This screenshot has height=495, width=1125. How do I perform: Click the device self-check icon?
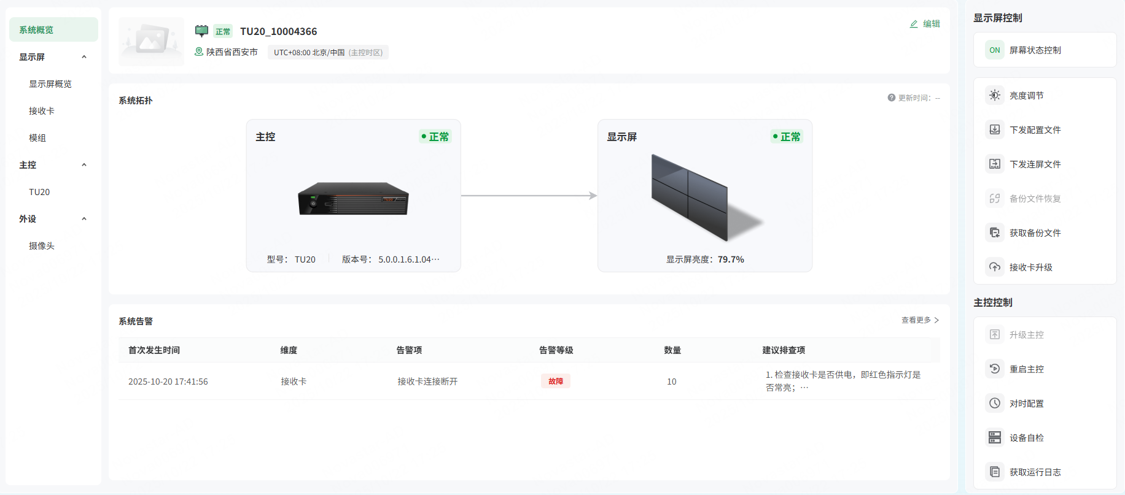pyautogui.click(x=994, y=437)
